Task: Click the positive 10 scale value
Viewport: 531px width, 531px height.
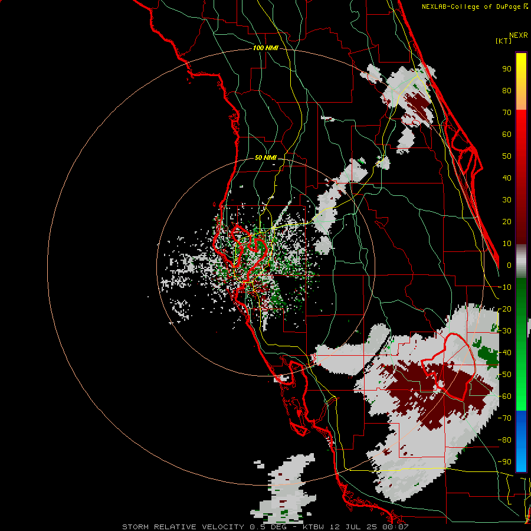Action: (507, 244)
